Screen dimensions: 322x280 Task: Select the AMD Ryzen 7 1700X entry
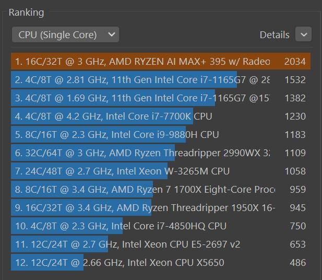[142, 190]
